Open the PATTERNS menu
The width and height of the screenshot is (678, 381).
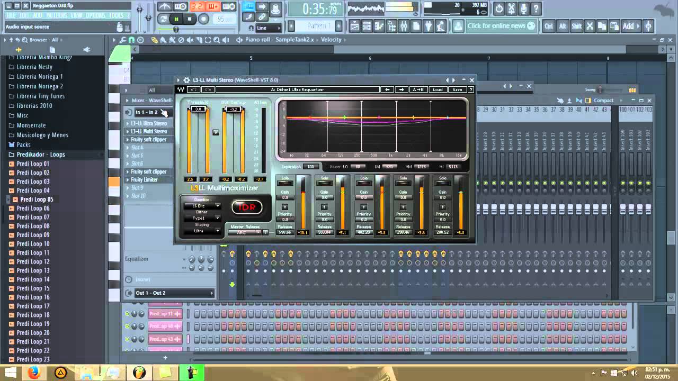click(56, 16)
